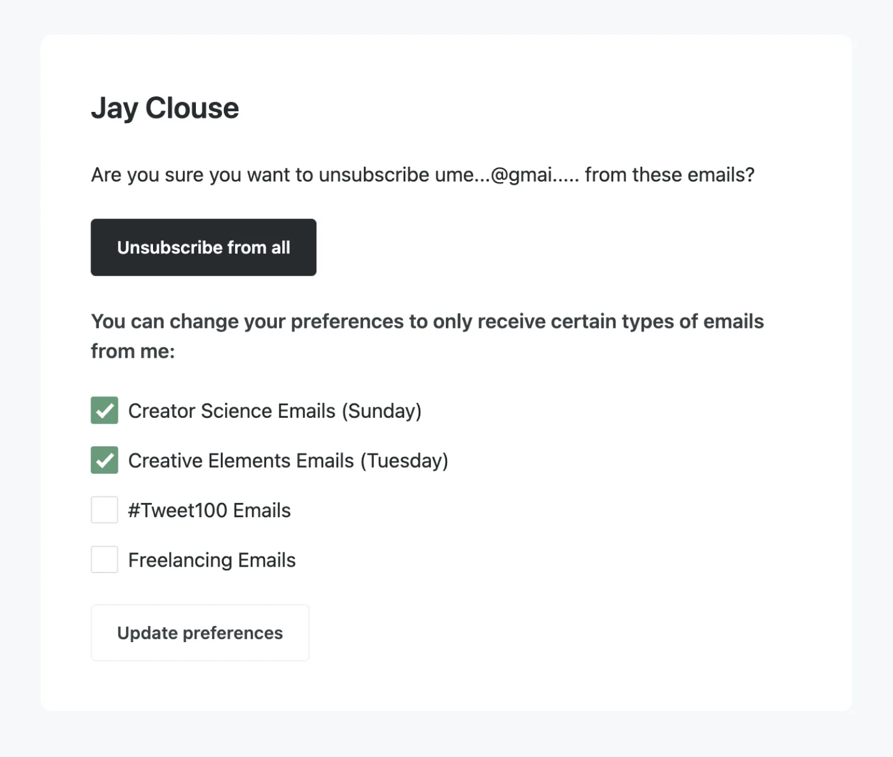The height and width of the screenshot is (757, 893).
Task: Uncheck the Creative Elements Emails checkbox
Action: (104, 461)
